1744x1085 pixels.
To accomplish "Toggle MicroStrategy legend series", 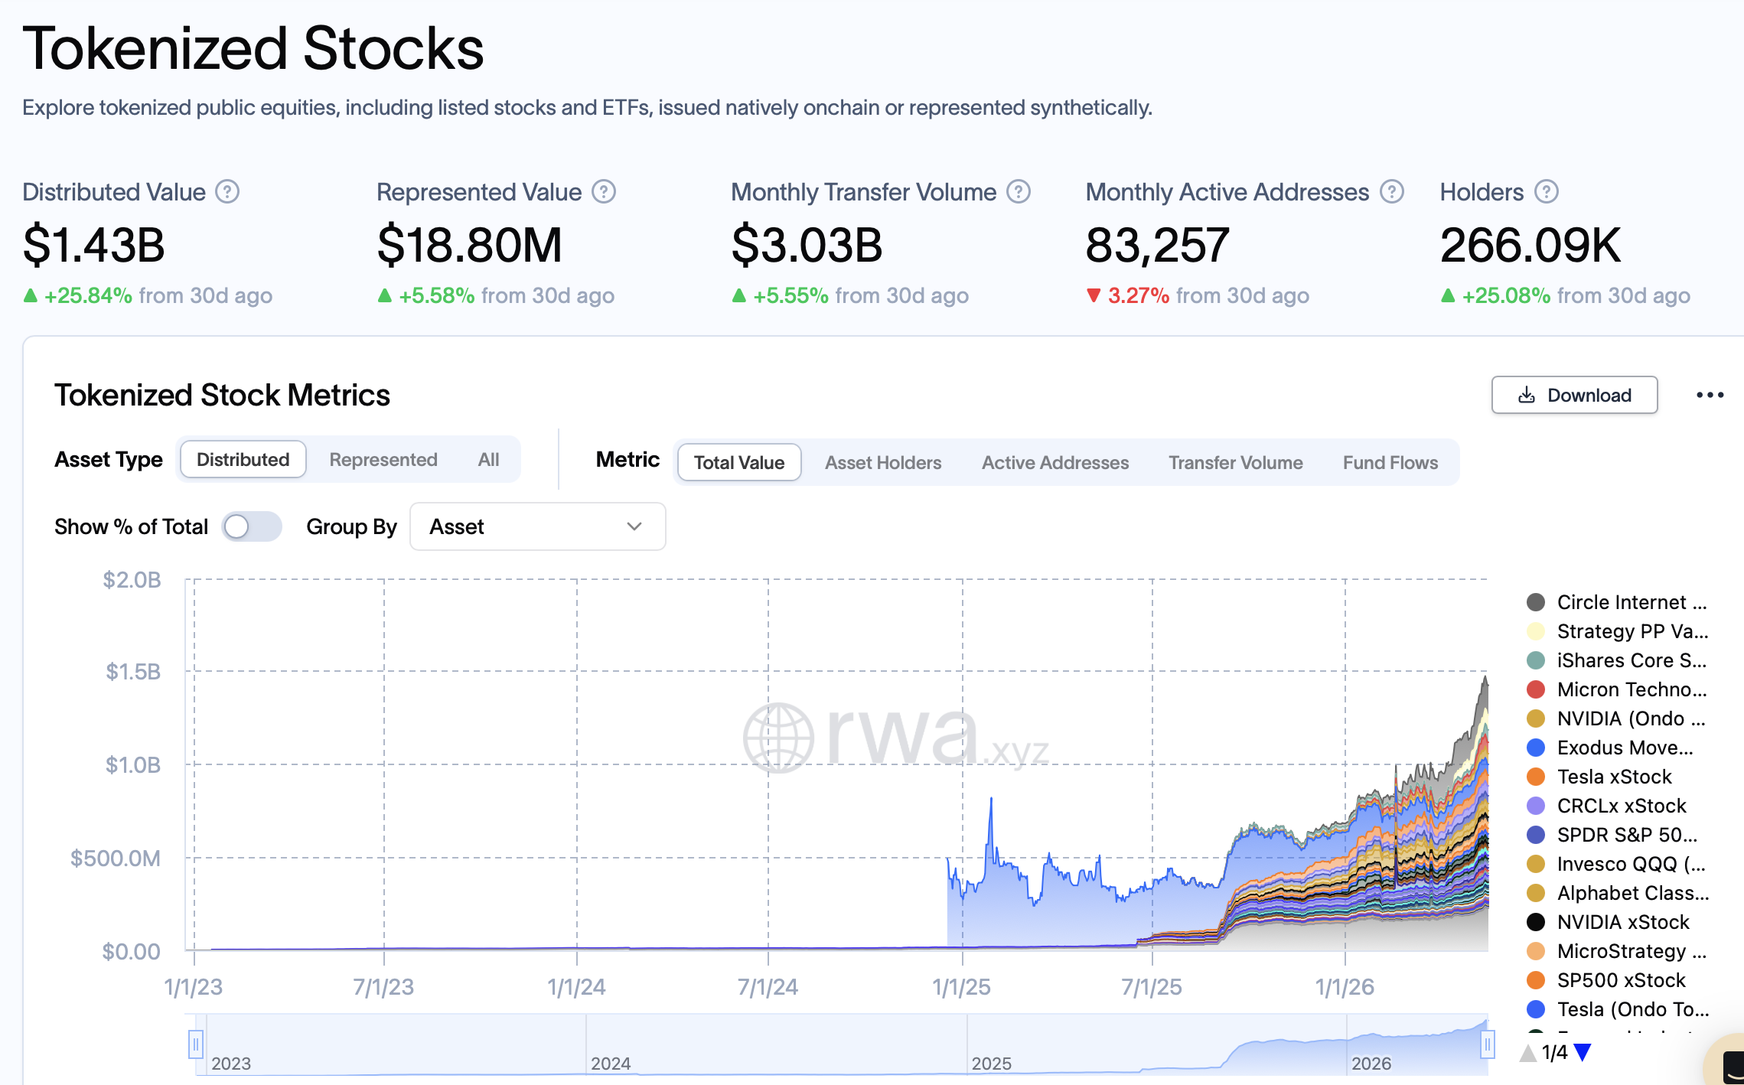I will click(1617, 951).
